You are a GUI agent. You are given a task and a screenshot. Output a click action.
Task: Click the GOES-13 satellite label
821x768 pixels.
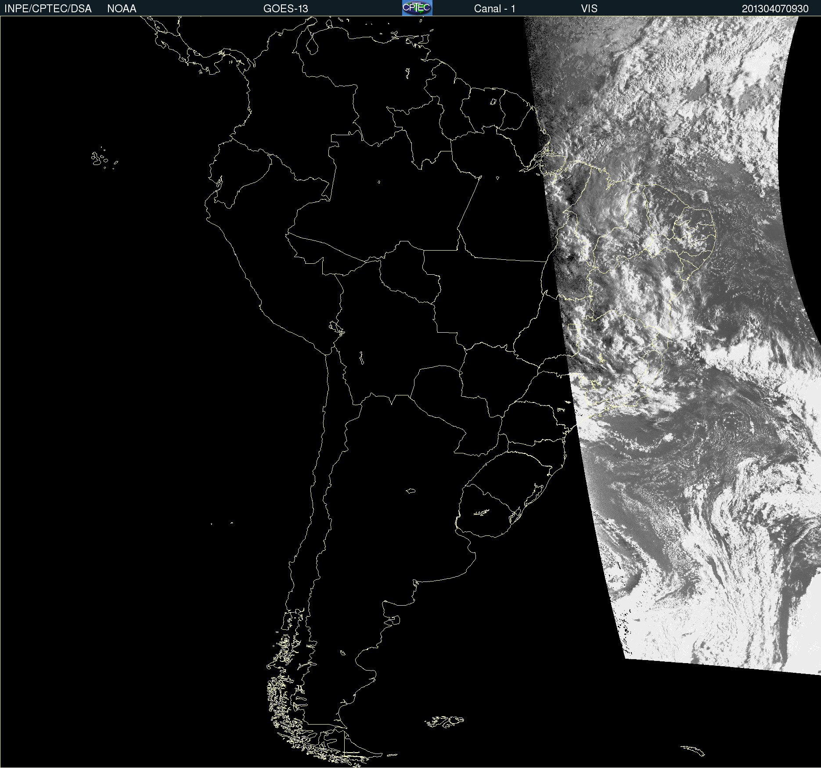tap(286, 9)
